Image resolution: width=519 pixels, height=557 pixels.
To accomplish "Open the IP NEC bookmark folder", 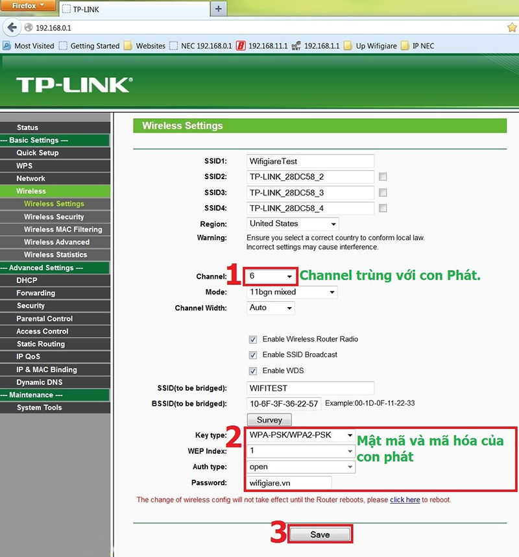I will click(418, 46).
